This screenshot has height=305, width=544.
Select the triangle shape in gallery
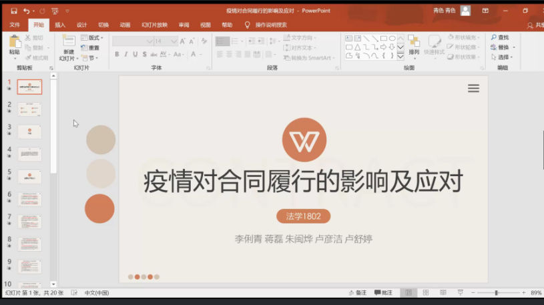coord(357,47)
